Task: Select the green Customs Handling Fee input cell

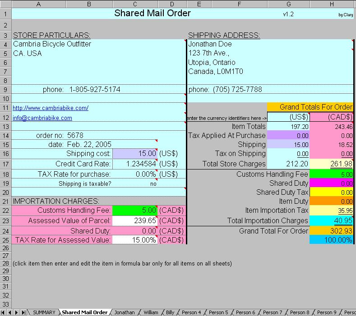Action: point(135,210)
